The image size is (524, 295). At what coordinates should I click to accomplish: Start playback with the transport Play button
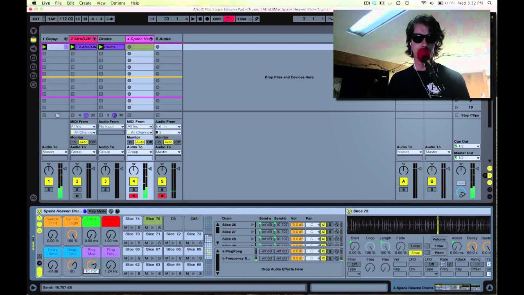(193, 19)
